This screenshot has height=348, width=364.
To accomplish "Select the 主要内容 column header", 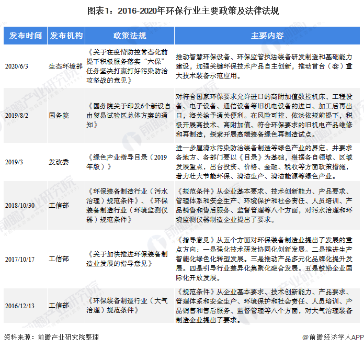I will pos(267,36).
